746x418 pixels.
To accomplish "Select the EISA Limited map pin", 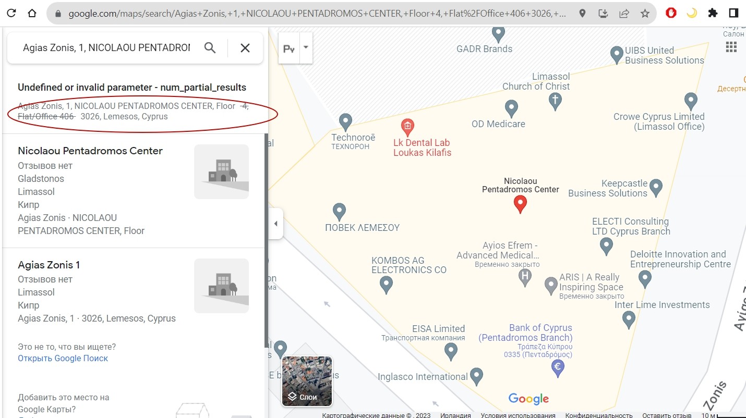I will (451, 352).
